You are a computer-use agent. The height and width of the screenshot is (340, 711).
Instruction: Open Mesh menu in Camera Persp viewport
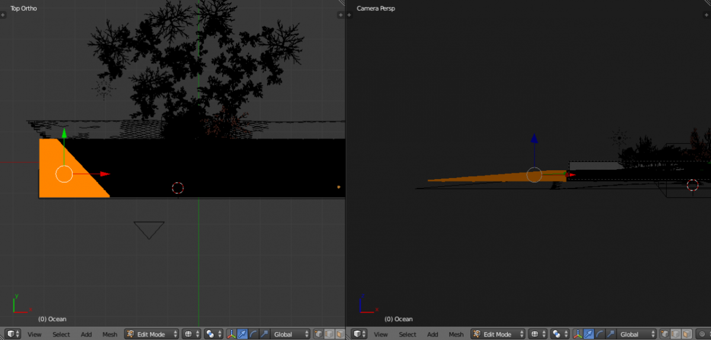[457, 334]
